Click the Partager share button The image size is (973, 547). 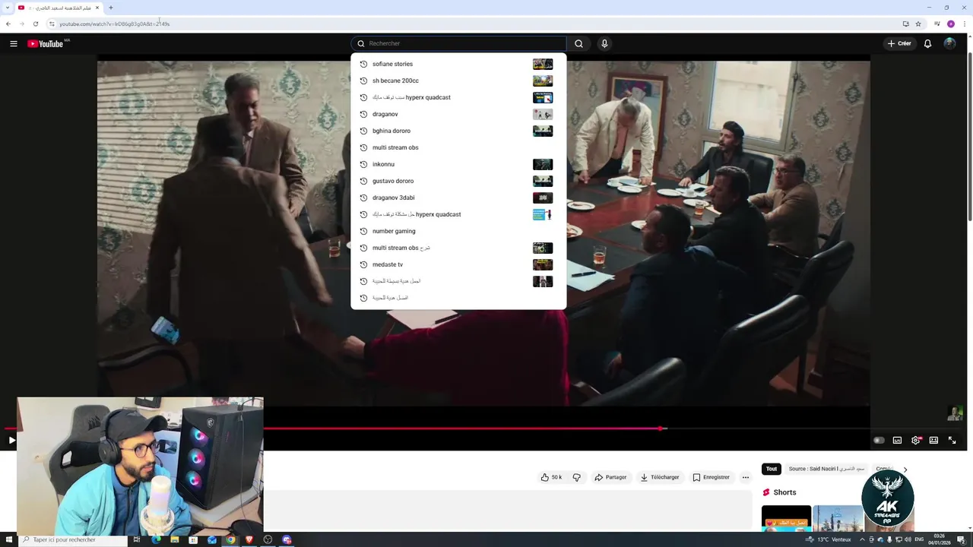click(610, 477)
